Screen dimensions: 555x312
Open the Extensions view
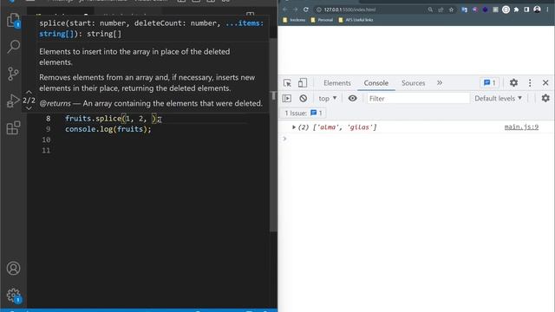[x=13, y=127]
